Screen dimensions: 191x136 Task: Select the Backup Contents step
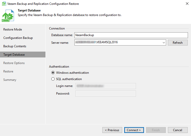(15, 46)
